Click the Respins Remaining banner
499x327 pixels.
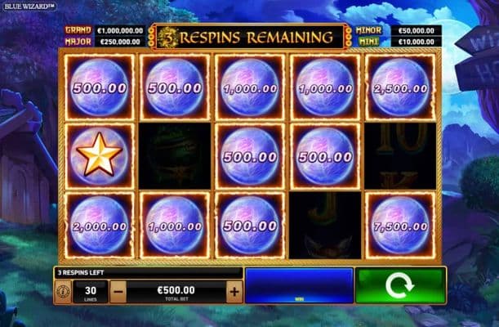point(249,38)
